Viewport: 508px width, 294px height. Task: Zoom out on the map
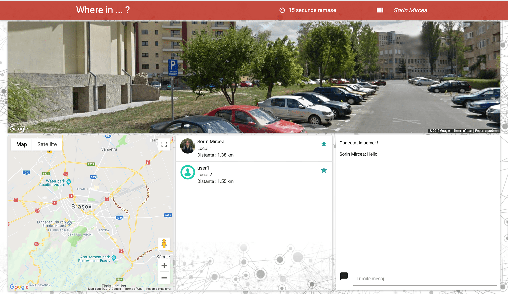click(x=164, y=277)
